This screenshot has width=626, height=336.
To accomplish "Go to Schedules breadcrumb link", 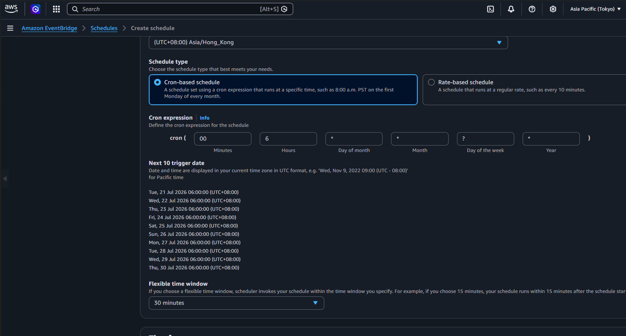I will (x=104, y=28).
